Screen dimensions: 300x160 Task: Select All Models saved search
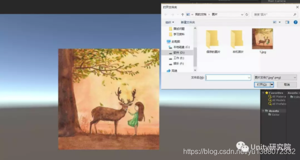point(277,100)
